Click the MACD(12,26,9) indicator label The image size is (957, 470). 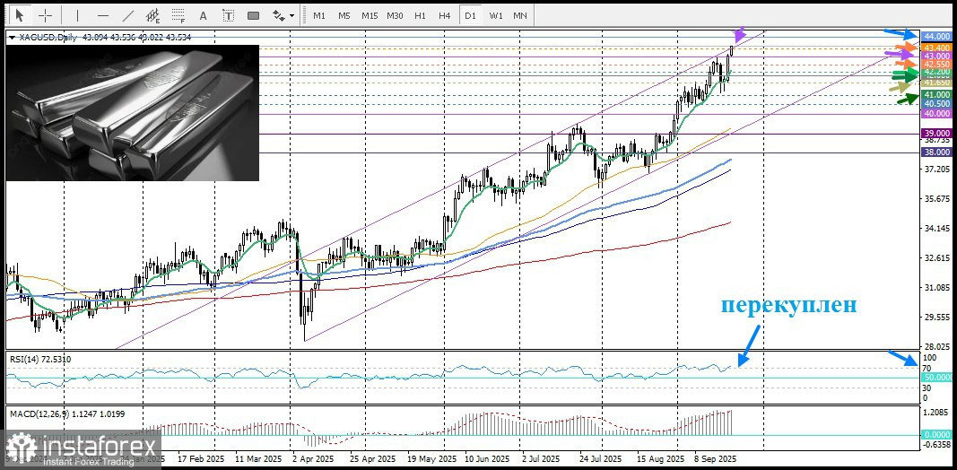coord(66,413)
